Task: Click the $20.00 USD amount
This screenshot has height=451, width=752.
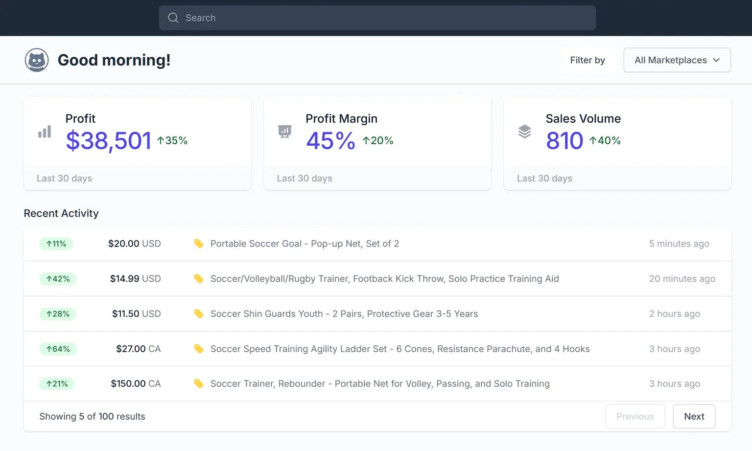Action: click(134, 244)
